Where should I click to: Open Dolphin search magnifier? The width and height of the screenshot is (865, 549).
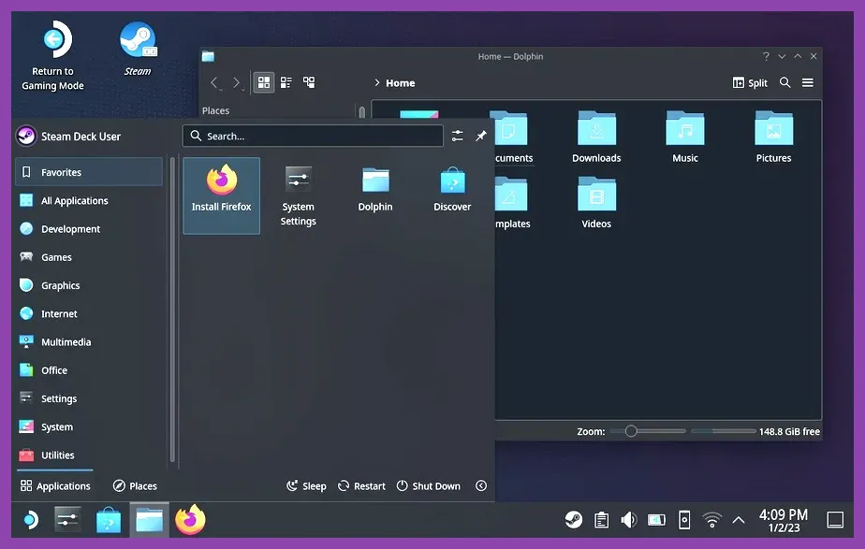[x=785, y=82]
